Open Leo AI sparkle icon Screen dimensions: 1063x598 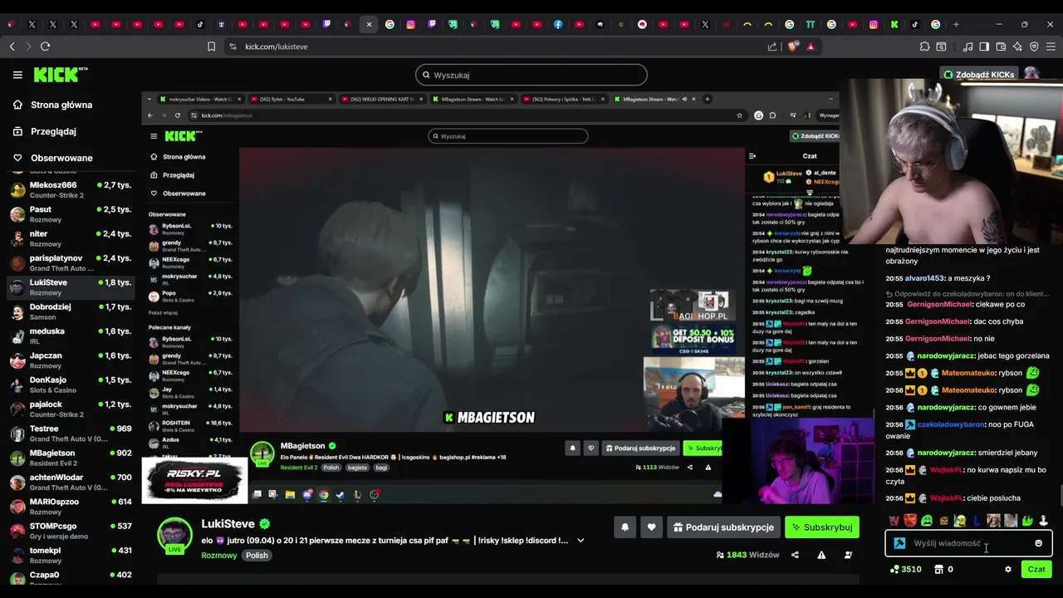(1017, 47)
